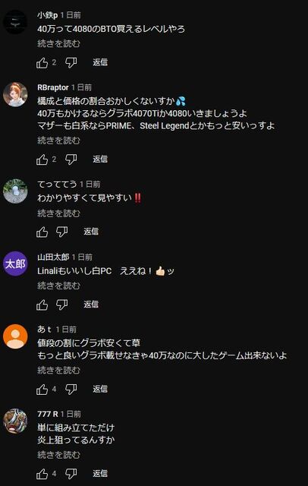Dislike the 777 R comment
This screenshot has width=308, height=486.
[x=71, y=474]
